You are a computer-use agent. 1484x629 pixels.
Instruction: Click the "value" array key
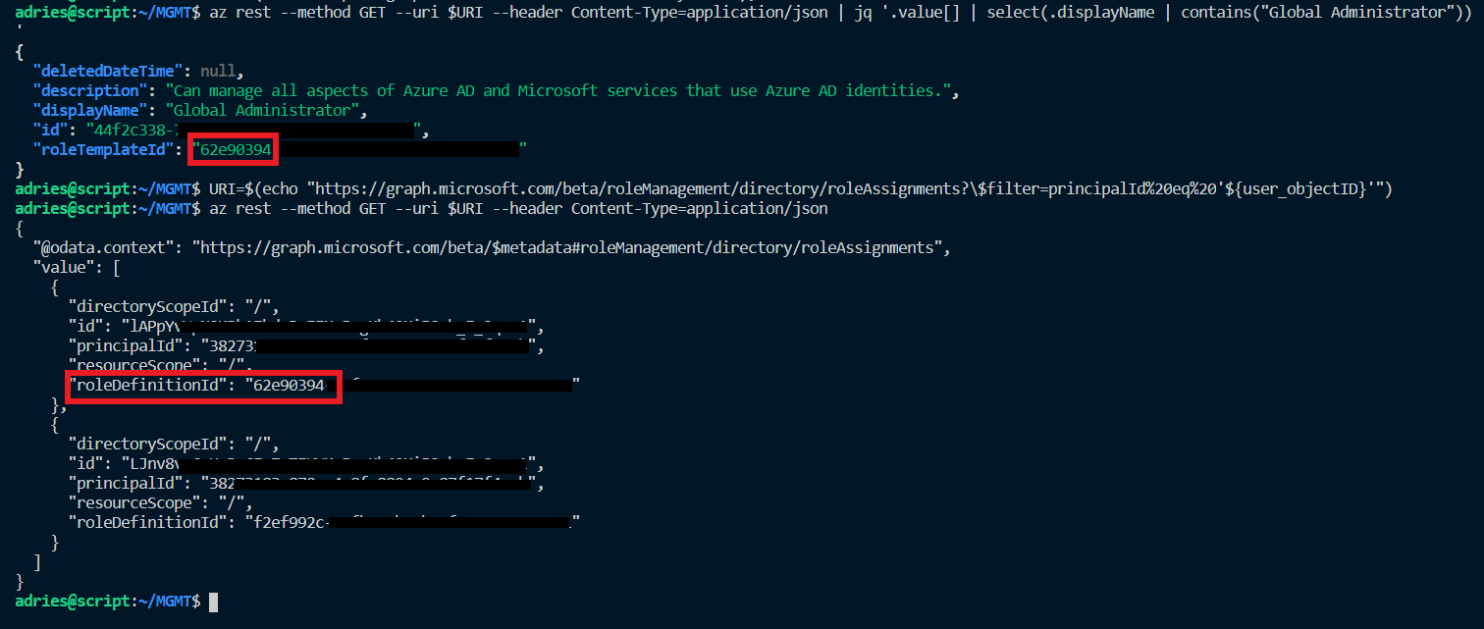coord(62,267)
